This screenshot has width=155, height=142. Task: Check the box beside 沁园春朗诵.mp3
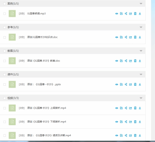5,14
